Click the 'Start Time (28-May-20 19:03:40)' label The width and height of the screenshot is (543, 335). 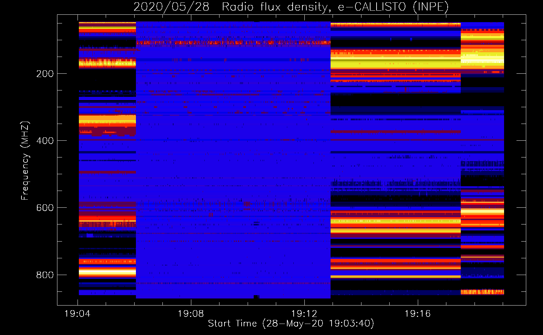[x=291, y=324]
